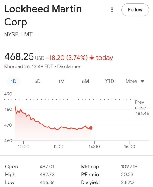Click the P/E ratio label

click(x=90, y=175)
